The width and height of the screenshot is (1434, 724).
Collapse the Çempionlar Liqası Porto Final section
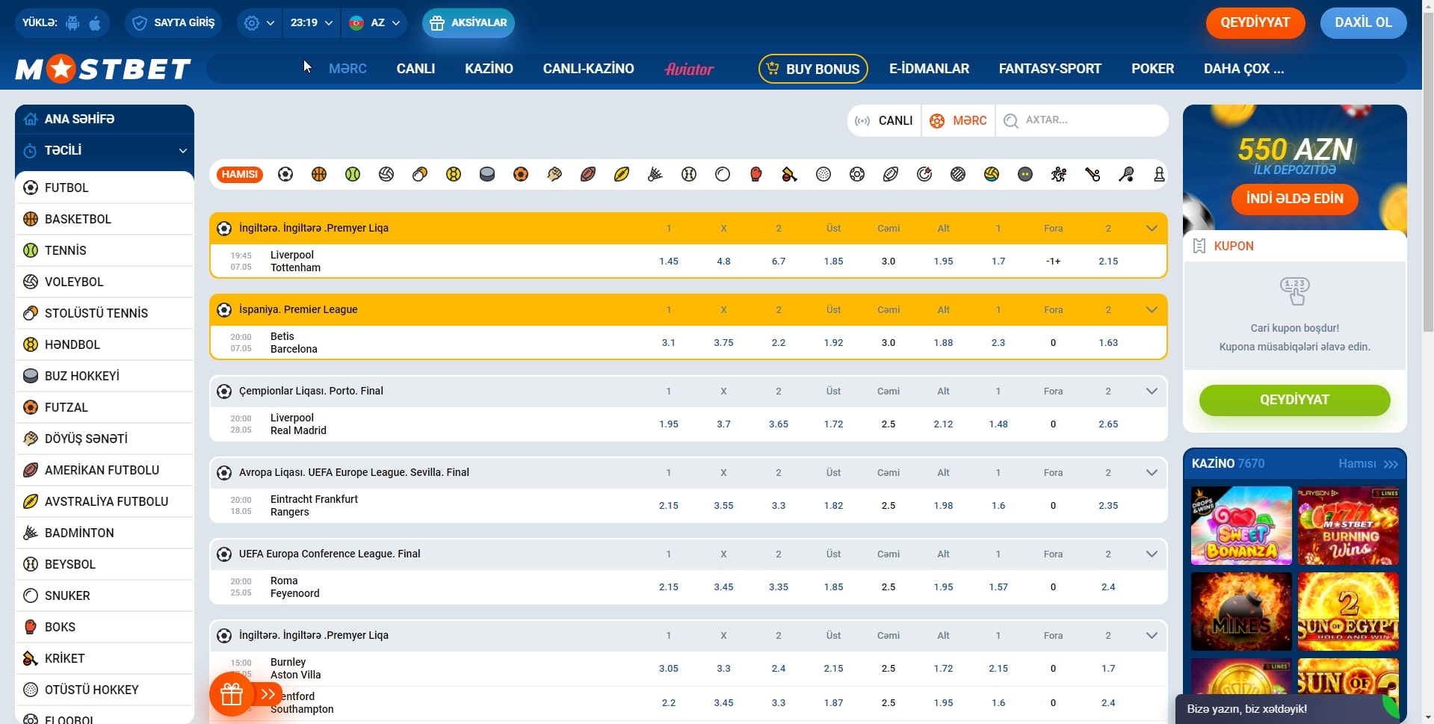(1152, 391)
